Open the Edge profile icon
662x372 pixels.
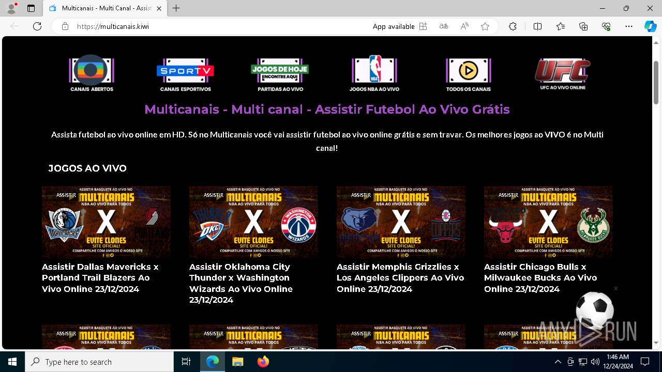click(11, 8)
